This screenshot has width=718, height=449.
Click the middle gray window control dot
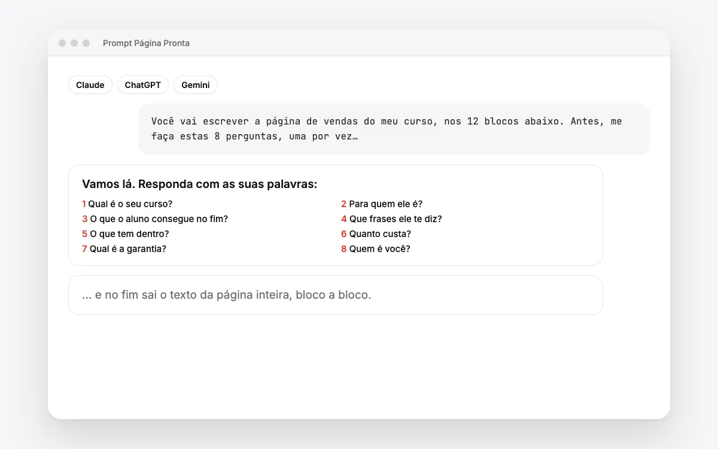point(74,43)
